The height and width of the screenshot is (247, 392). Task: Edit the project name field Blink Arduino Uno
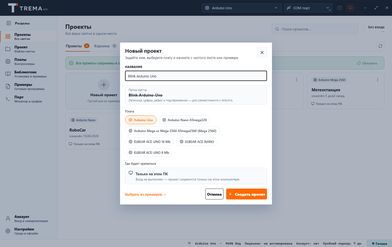tap(196, 76)
